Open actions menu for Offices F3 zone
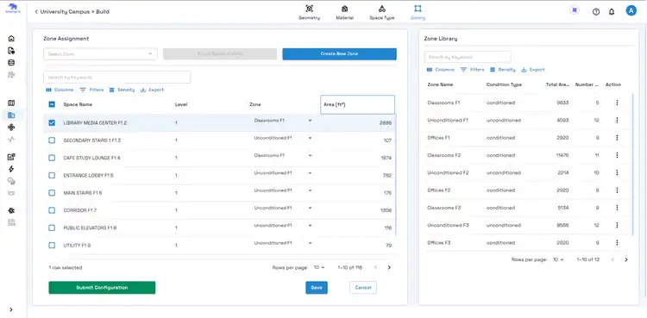 point(617,243)
